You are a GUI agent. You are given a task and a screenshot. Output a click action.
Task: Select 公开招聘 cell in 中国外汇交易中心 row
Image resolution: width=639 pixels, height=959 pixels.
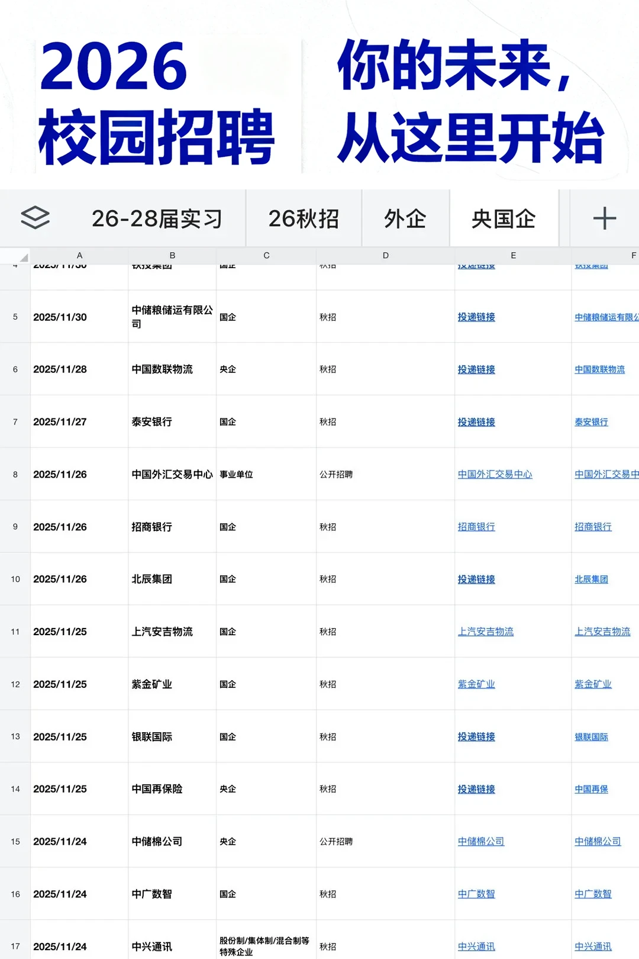[386, 474]
